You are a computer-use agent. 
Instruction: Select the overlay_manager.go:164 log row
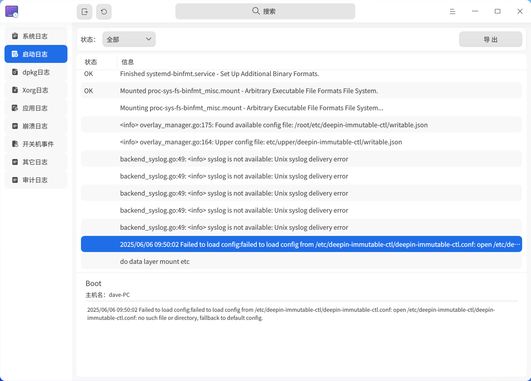coord(301,142)
